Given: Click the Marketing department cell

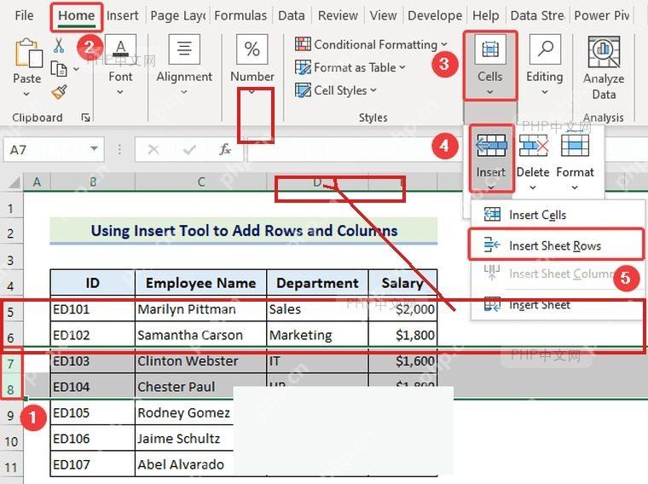Looking at the screenshot, I should tap(317, 335).
